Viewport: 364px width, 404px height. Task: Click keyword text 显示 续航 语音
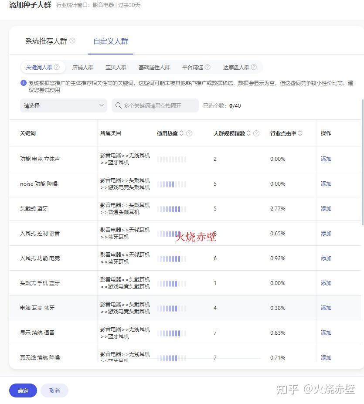coord(37,333)
